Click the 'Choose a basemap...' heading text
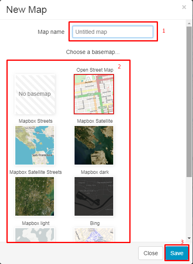The height and width of the screenshot is (264, 193). click(x=93, y=52)
